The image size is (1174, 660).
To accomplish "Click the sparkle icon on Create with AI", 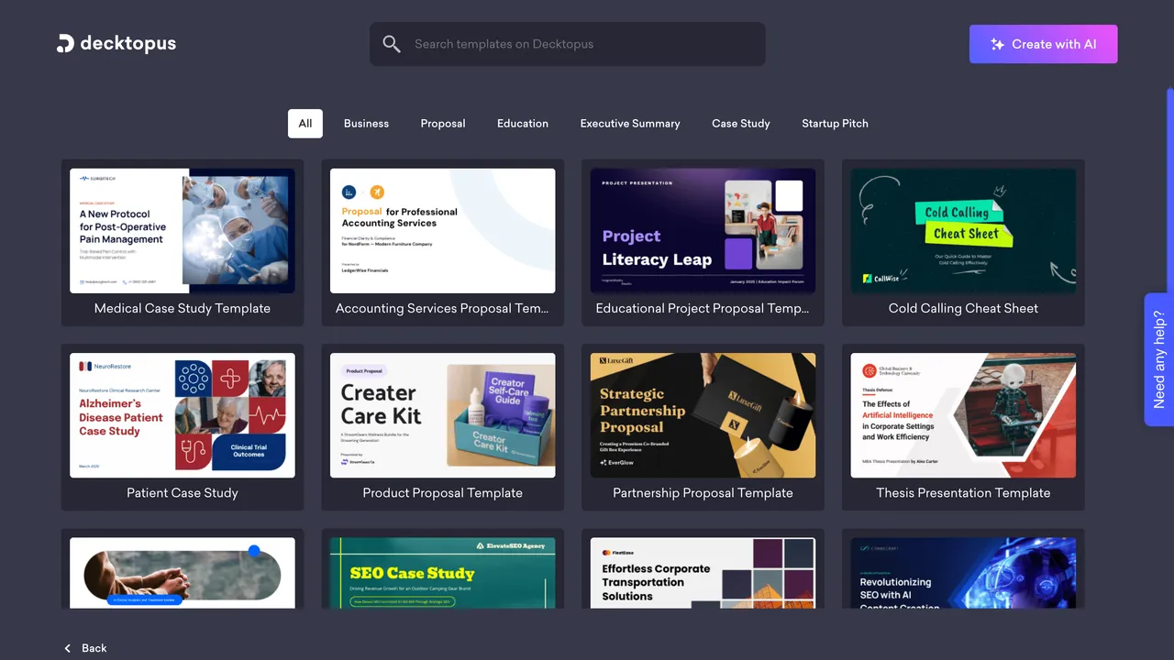I will point(997,44).
